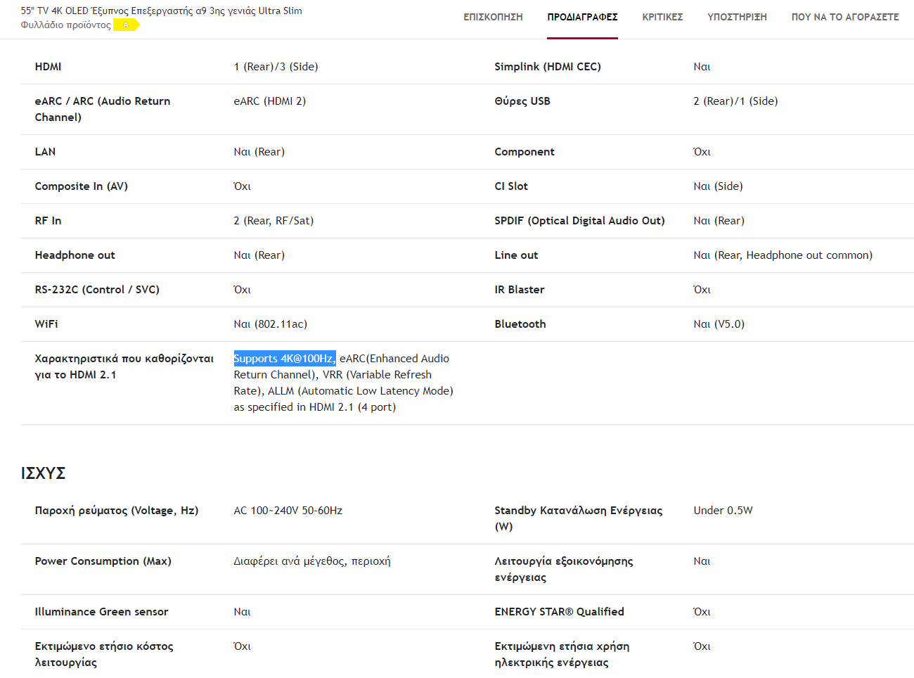914x678 pixels.
Task: Click the RS-232C (Control / SVC) label
Action: click(x=97, y=290)
